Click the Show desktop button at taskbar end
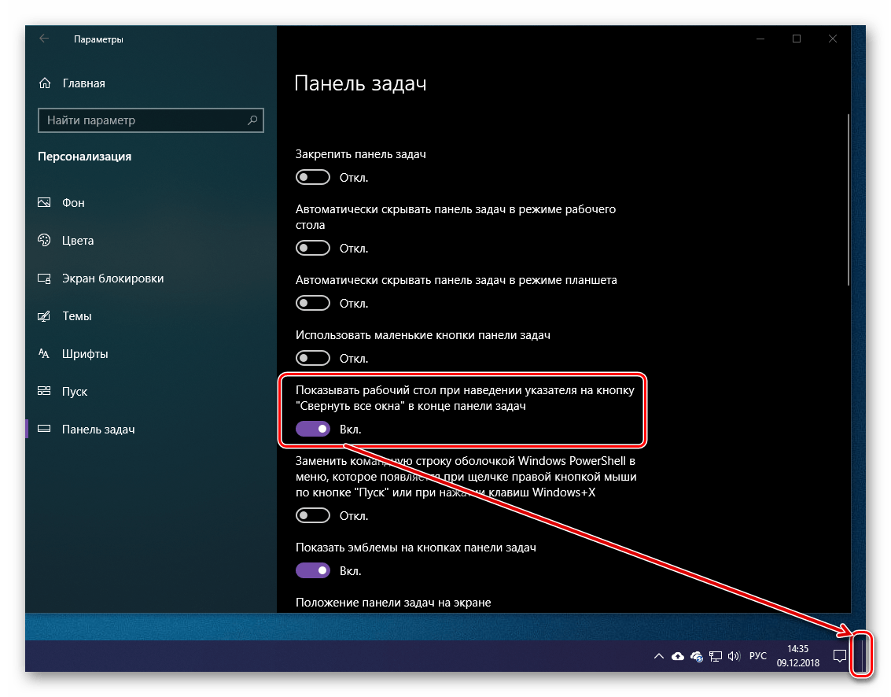891x697 pixels. [x=862, y=655]
